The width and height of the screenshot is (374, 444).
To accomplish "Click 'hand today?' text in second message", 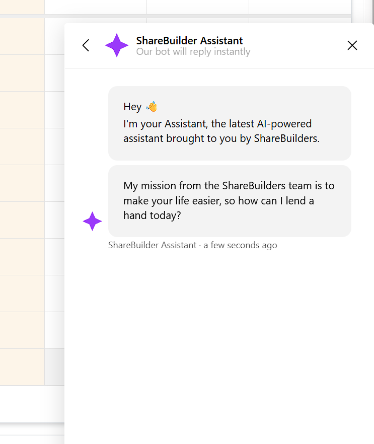I will 152,215.
